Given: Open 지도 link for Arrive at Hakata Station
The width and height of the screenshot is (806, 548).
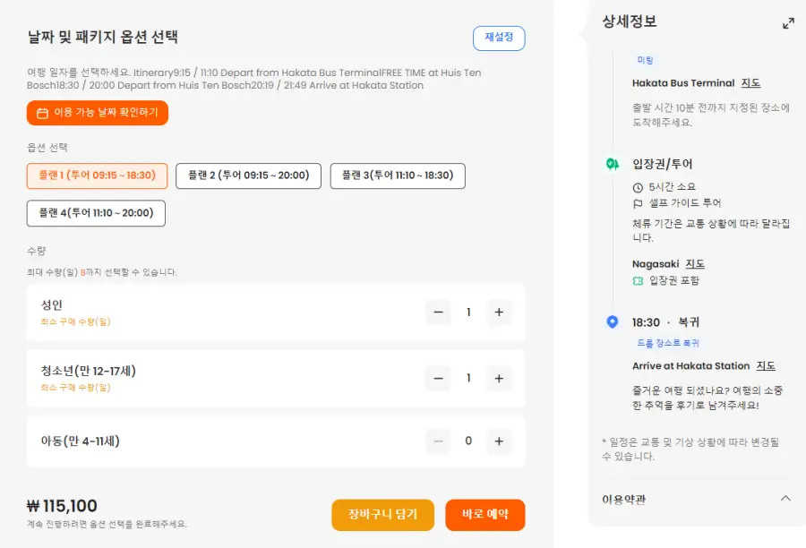Looking at the screenshot, I should [766, 366].
